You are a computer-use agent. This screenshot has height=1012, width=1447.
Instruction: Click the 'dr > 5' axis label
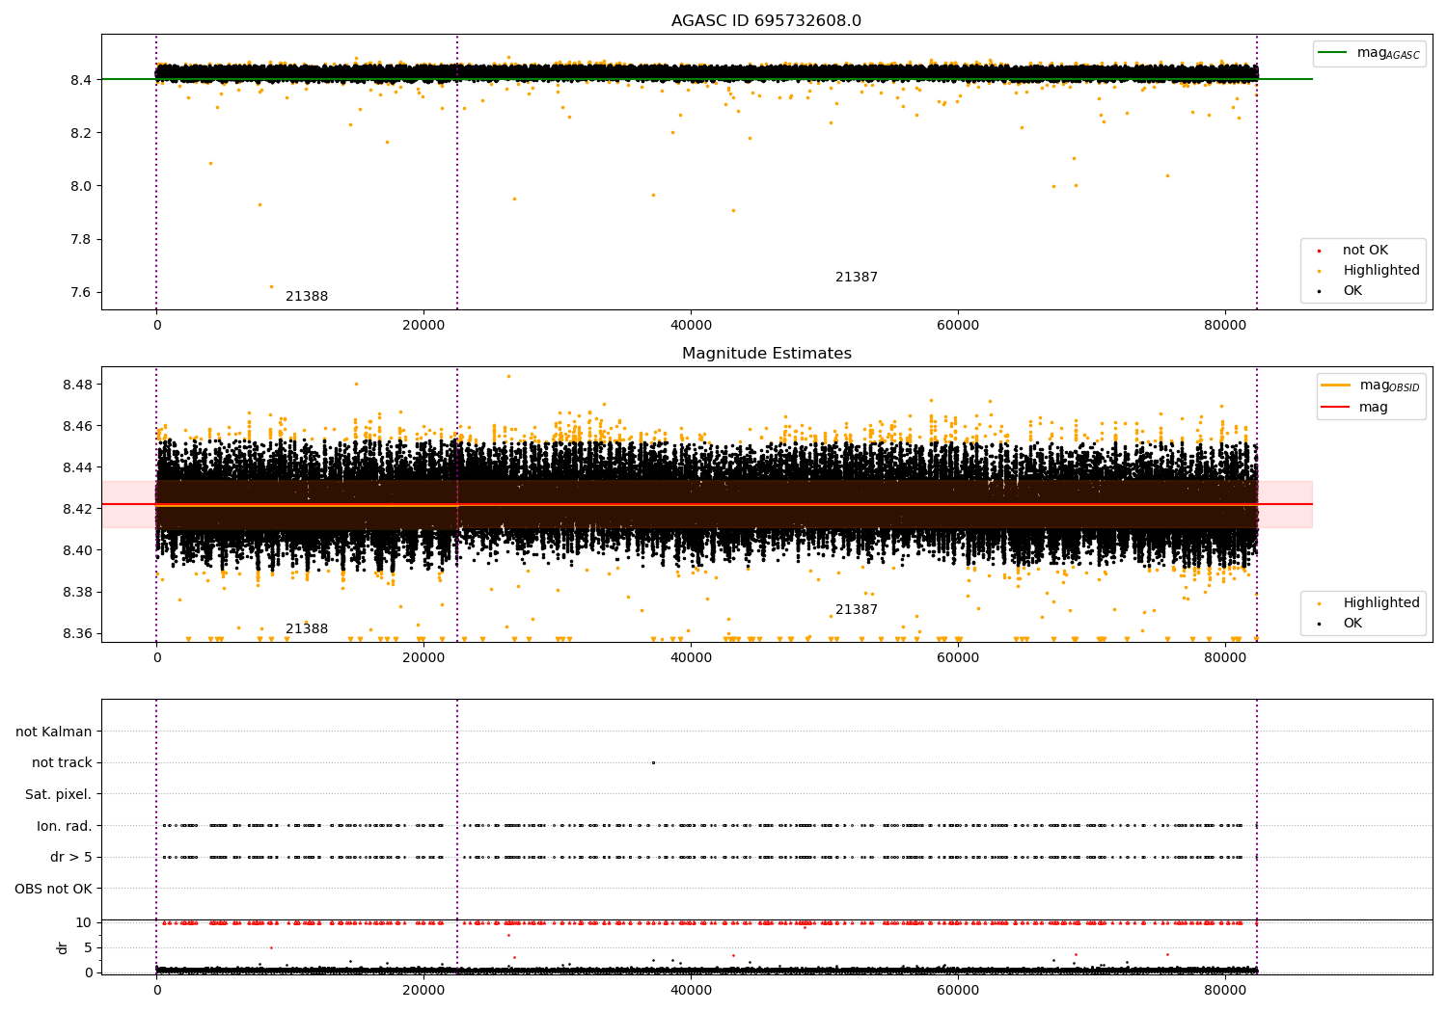click(71, 858)
